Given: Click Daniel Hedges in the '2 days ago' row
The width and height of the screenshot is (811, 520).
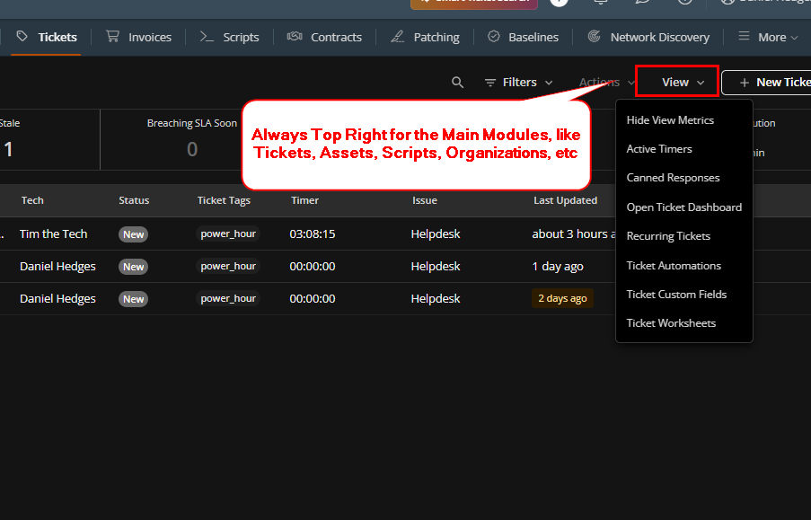Looking at the screenshot, I should (x=57, y=298).
